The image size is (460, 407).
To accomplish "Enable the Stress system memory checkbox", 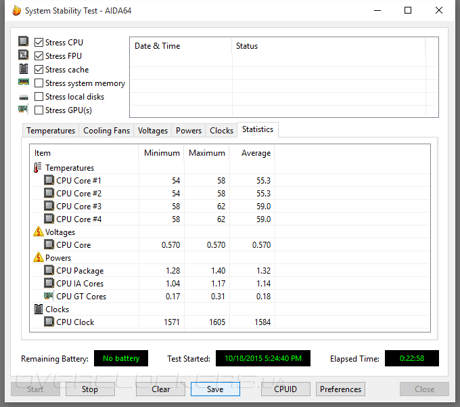I will [39, 83].
